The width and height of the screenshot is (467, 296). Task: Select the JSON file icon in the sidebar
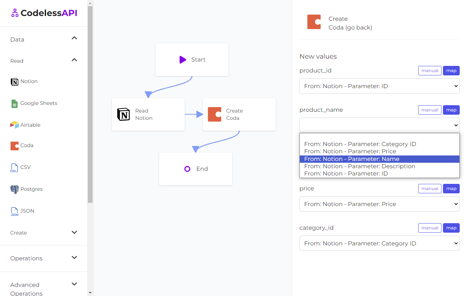coord(14,212)
